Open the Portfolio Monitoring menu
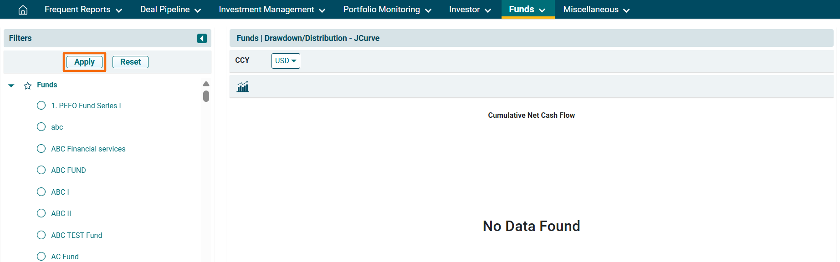Screen dimensions: 840x262 click(387, 10)
